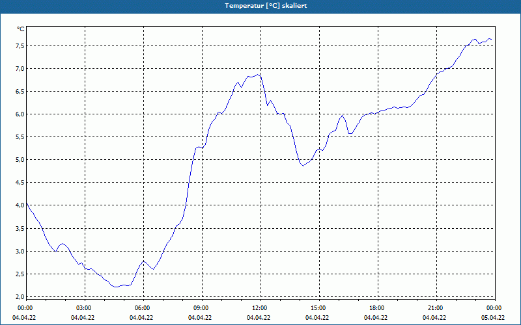Screen dimensions: 521x325
Task: Click the 04.04.22 date beneath 18:00
Action: 376,318
